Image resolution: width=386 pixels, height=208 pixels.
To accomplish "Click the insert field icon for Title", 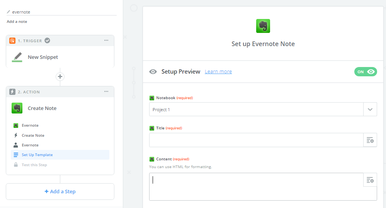I will click(x=370, y=140).
